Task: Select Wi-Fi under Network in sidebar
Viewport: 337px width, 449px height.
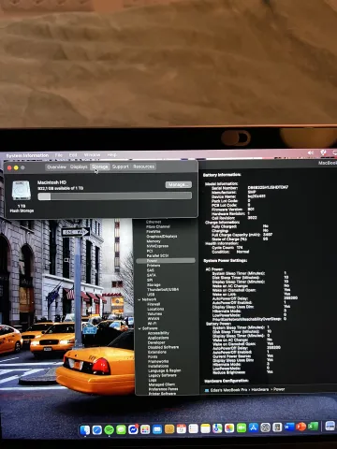Action: coord(152,324)
